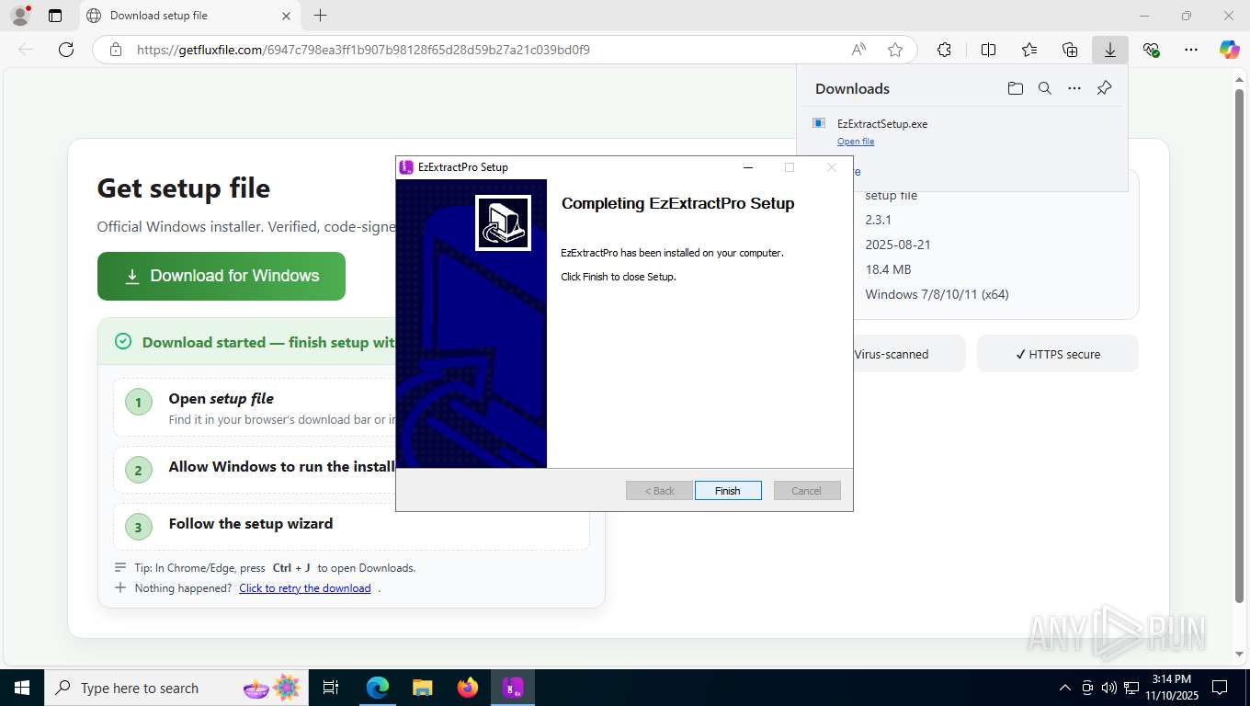
Task: Click Finish in EzExtractPro Setup
Action: (728, 491)
